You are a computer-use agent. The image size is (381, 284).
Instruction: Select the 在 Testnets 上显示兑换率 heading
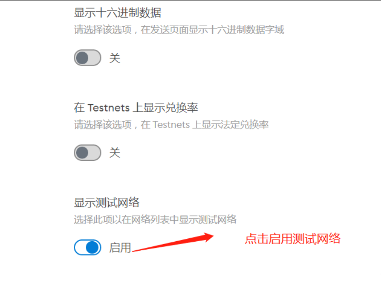136,108
